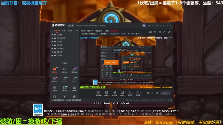The height and width of the screenshot is (125, 223).
Task: Switch to the third scene tab
Action: (70, 31)
